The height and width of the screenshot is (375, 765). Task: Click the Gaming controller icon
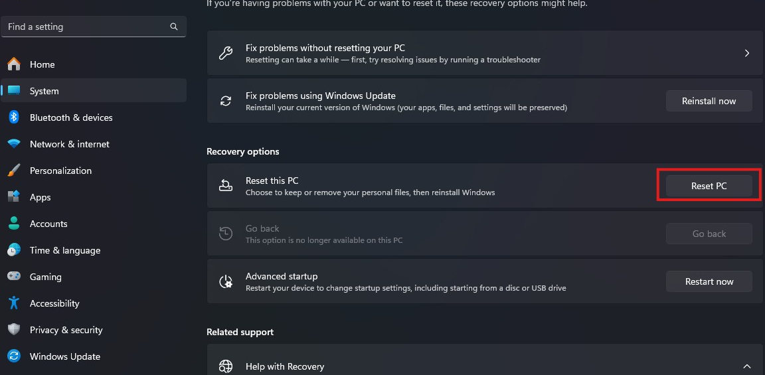click(x=14, y=277)
